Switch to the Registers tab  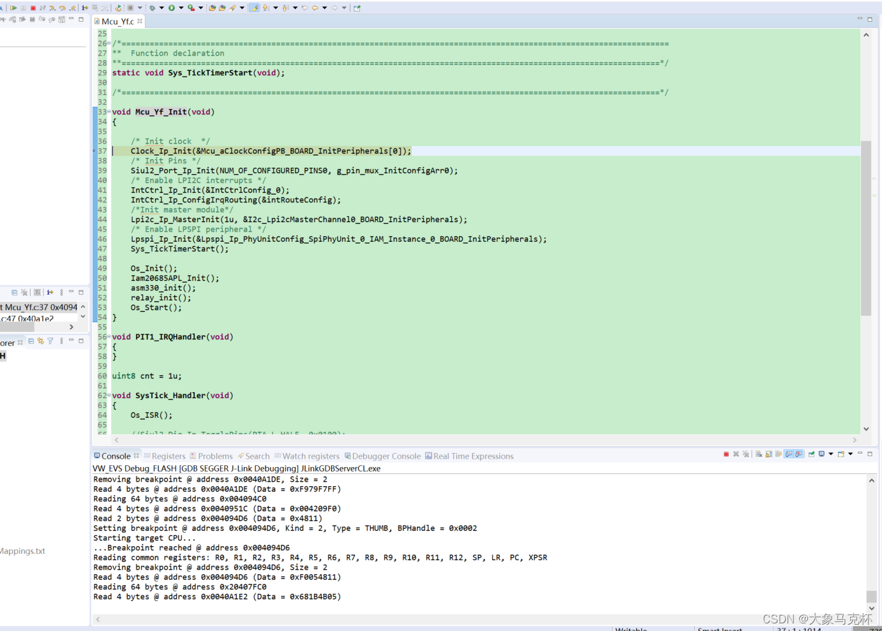[165, 456]
